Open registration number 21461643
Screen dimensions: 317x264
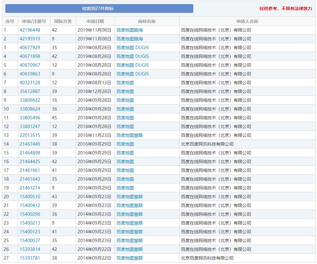30,179
